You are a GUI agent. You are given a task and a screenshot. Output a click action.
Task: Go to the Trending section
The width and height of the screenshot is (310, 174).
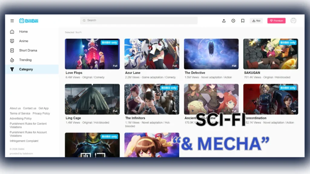tap(26, 60)
